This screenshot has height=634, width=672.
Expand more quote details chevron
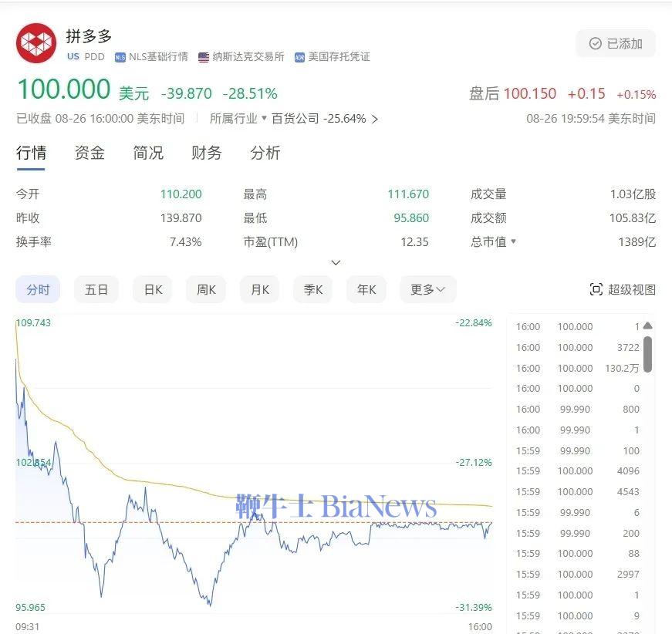point(336,262)
